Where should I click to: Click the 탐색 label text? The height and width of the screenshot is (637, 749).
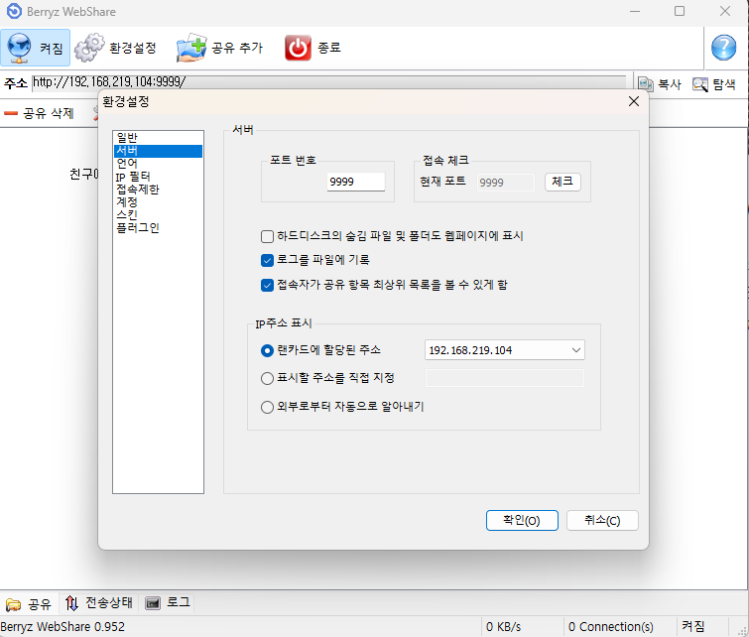[723, 84]
